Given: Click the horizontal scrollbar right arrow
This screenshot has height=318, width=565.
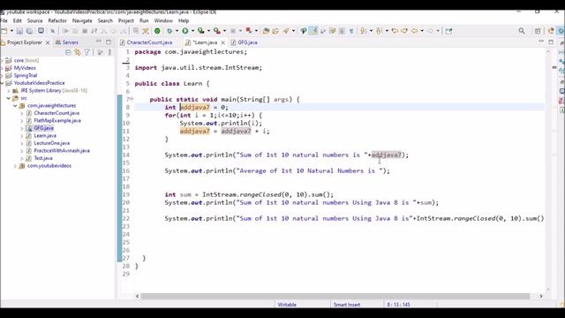Looking at the screenshot, I should (x=541, y=296).
